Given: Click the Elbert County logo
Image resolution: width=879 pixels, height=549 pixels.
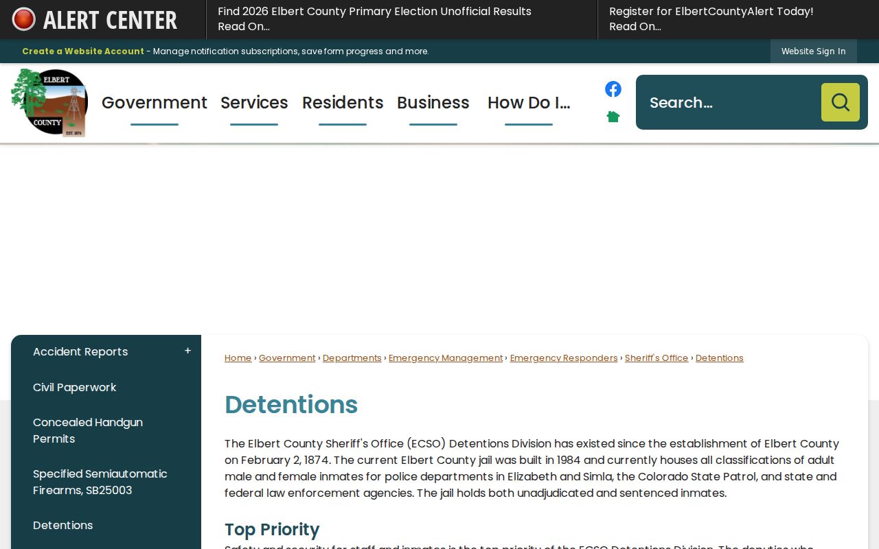Looking at the screenshot, I should click(x=49, y=103).
